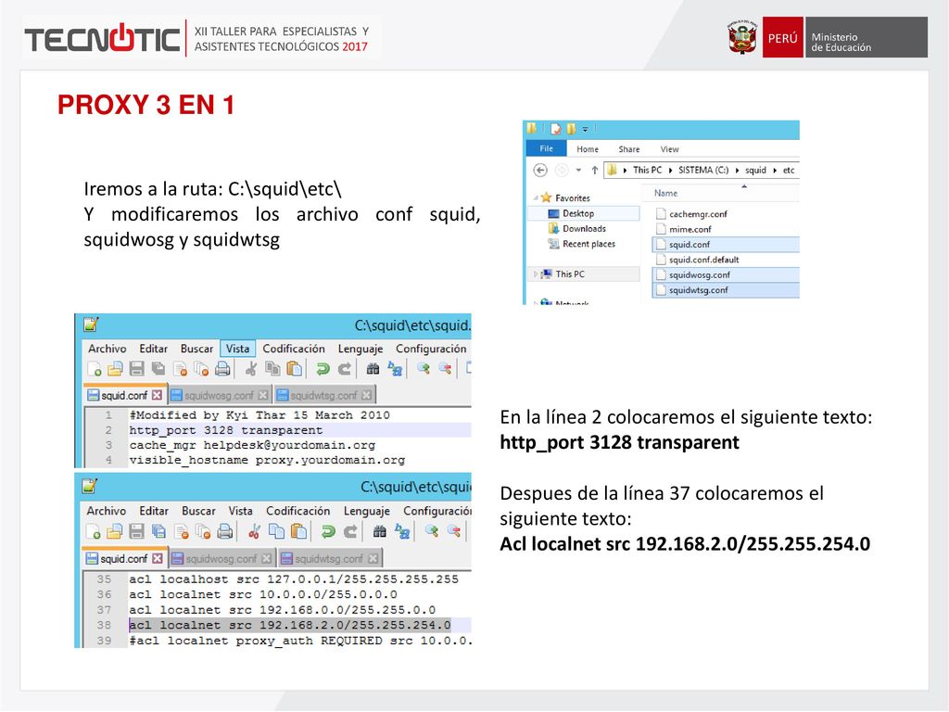
Task: Click Explorer Up one level arrow
Action: coord(594,171)
